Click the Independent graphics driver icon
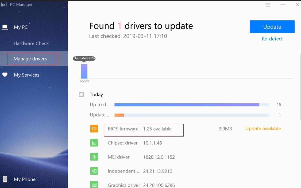The image size is (301, 188). 94,171
